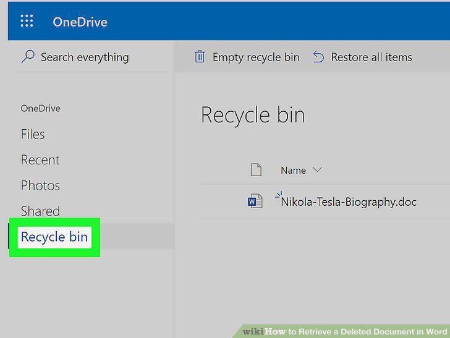450x338 pixels.
Task: Click the trash can icon
Action: 200,56
